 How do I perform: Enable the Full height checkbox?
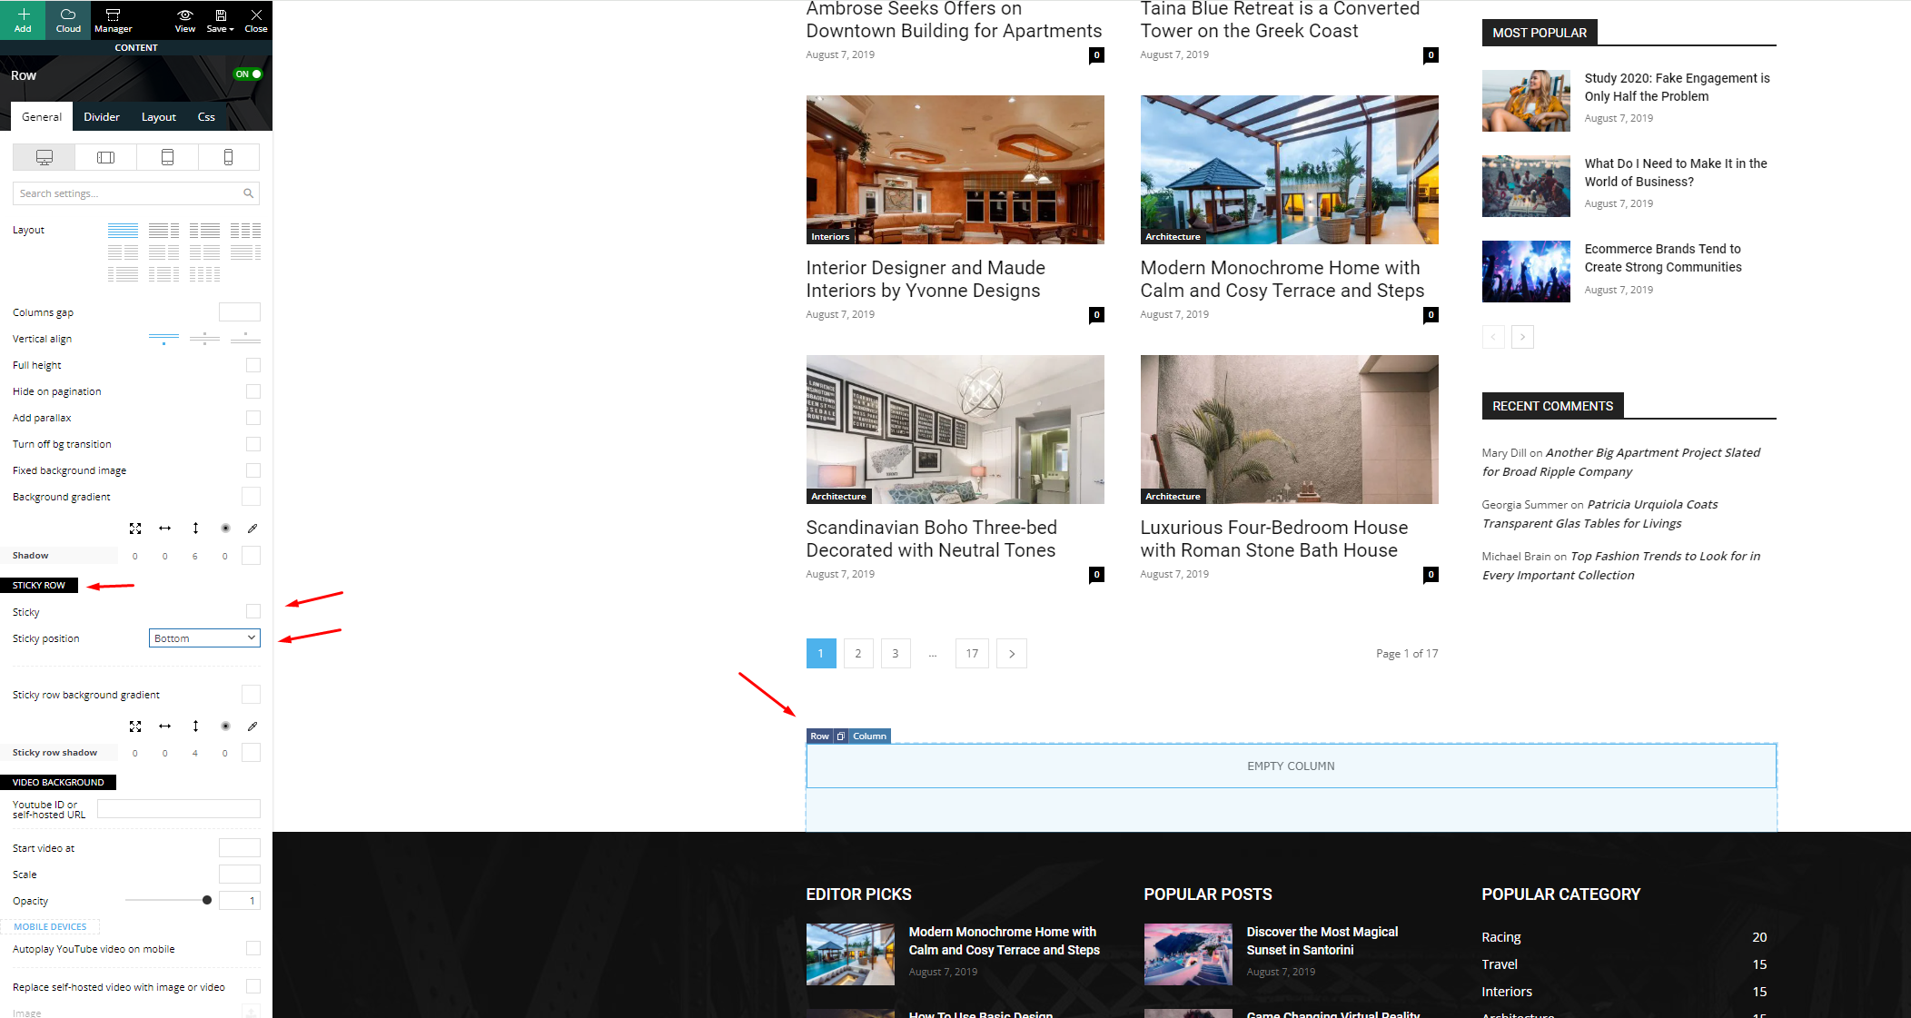(253, 365)
